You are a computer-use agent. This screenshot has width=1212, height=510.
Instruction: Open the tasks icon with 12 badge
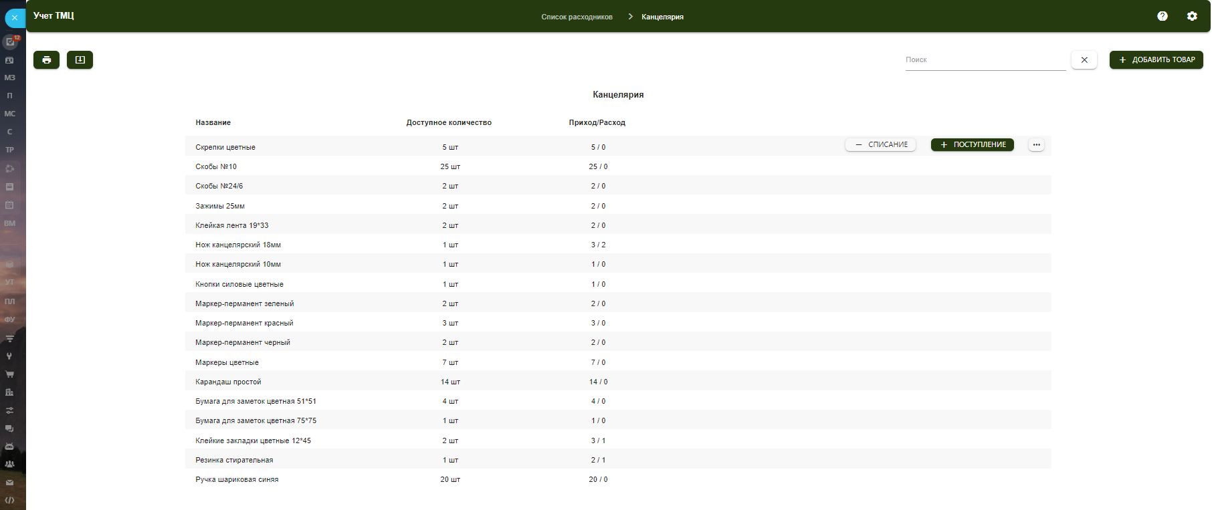[10, 41]
